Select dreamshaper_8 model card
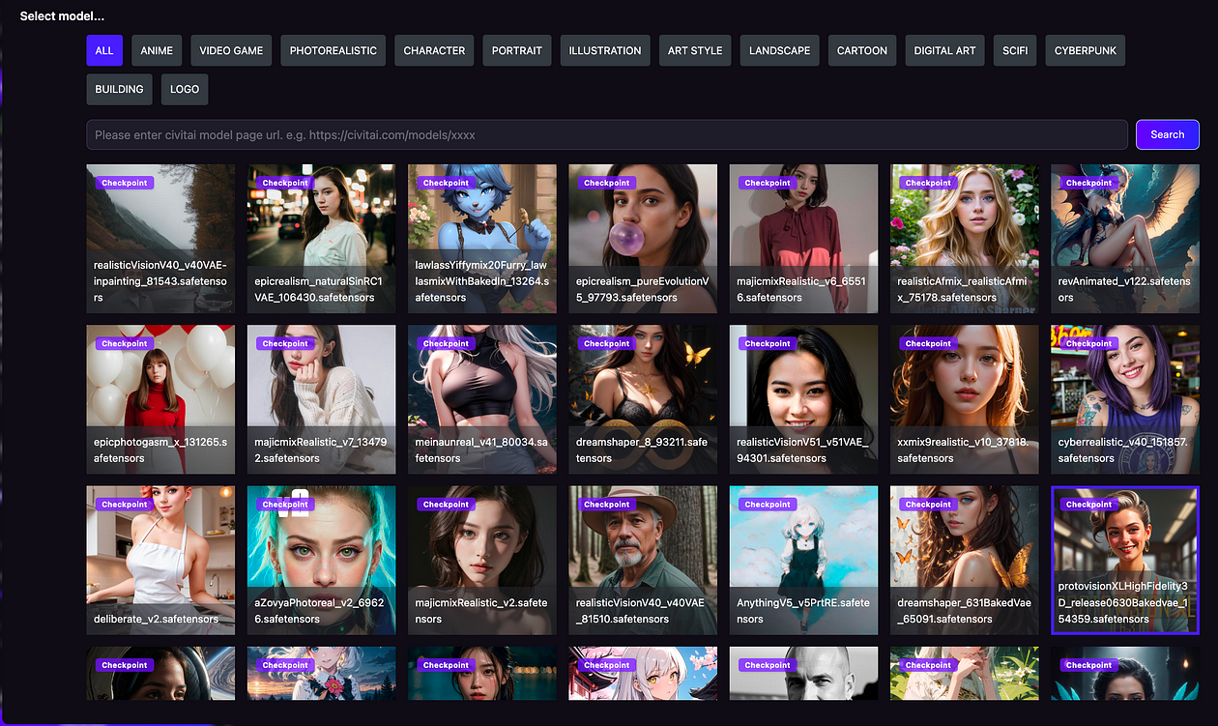The image size is (1218, 726). pos(643,399)
